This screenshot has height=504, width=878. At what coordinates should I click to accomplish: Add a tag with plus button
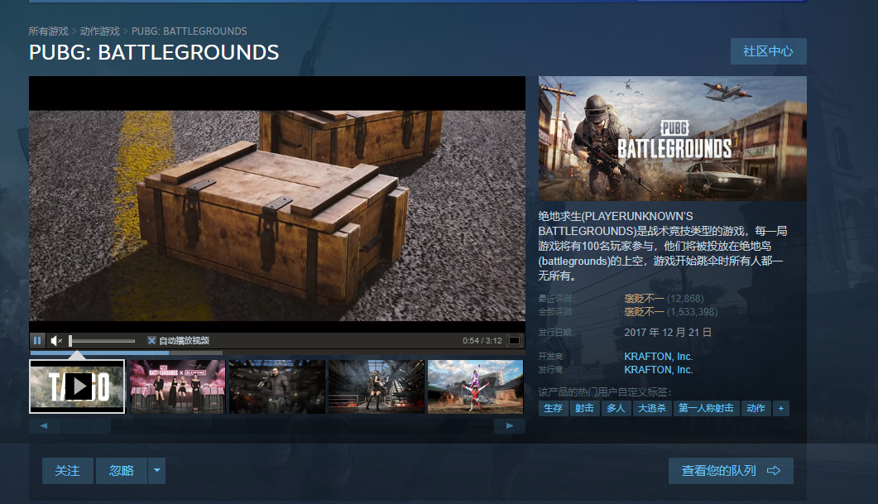pos(780,408)
